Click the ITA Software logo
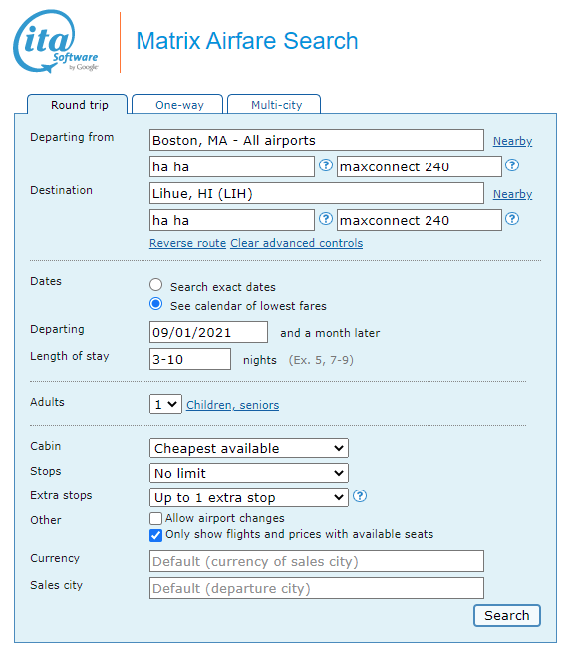Image resolution: width=572 pixels, height=654 pixels. point(56,42)
